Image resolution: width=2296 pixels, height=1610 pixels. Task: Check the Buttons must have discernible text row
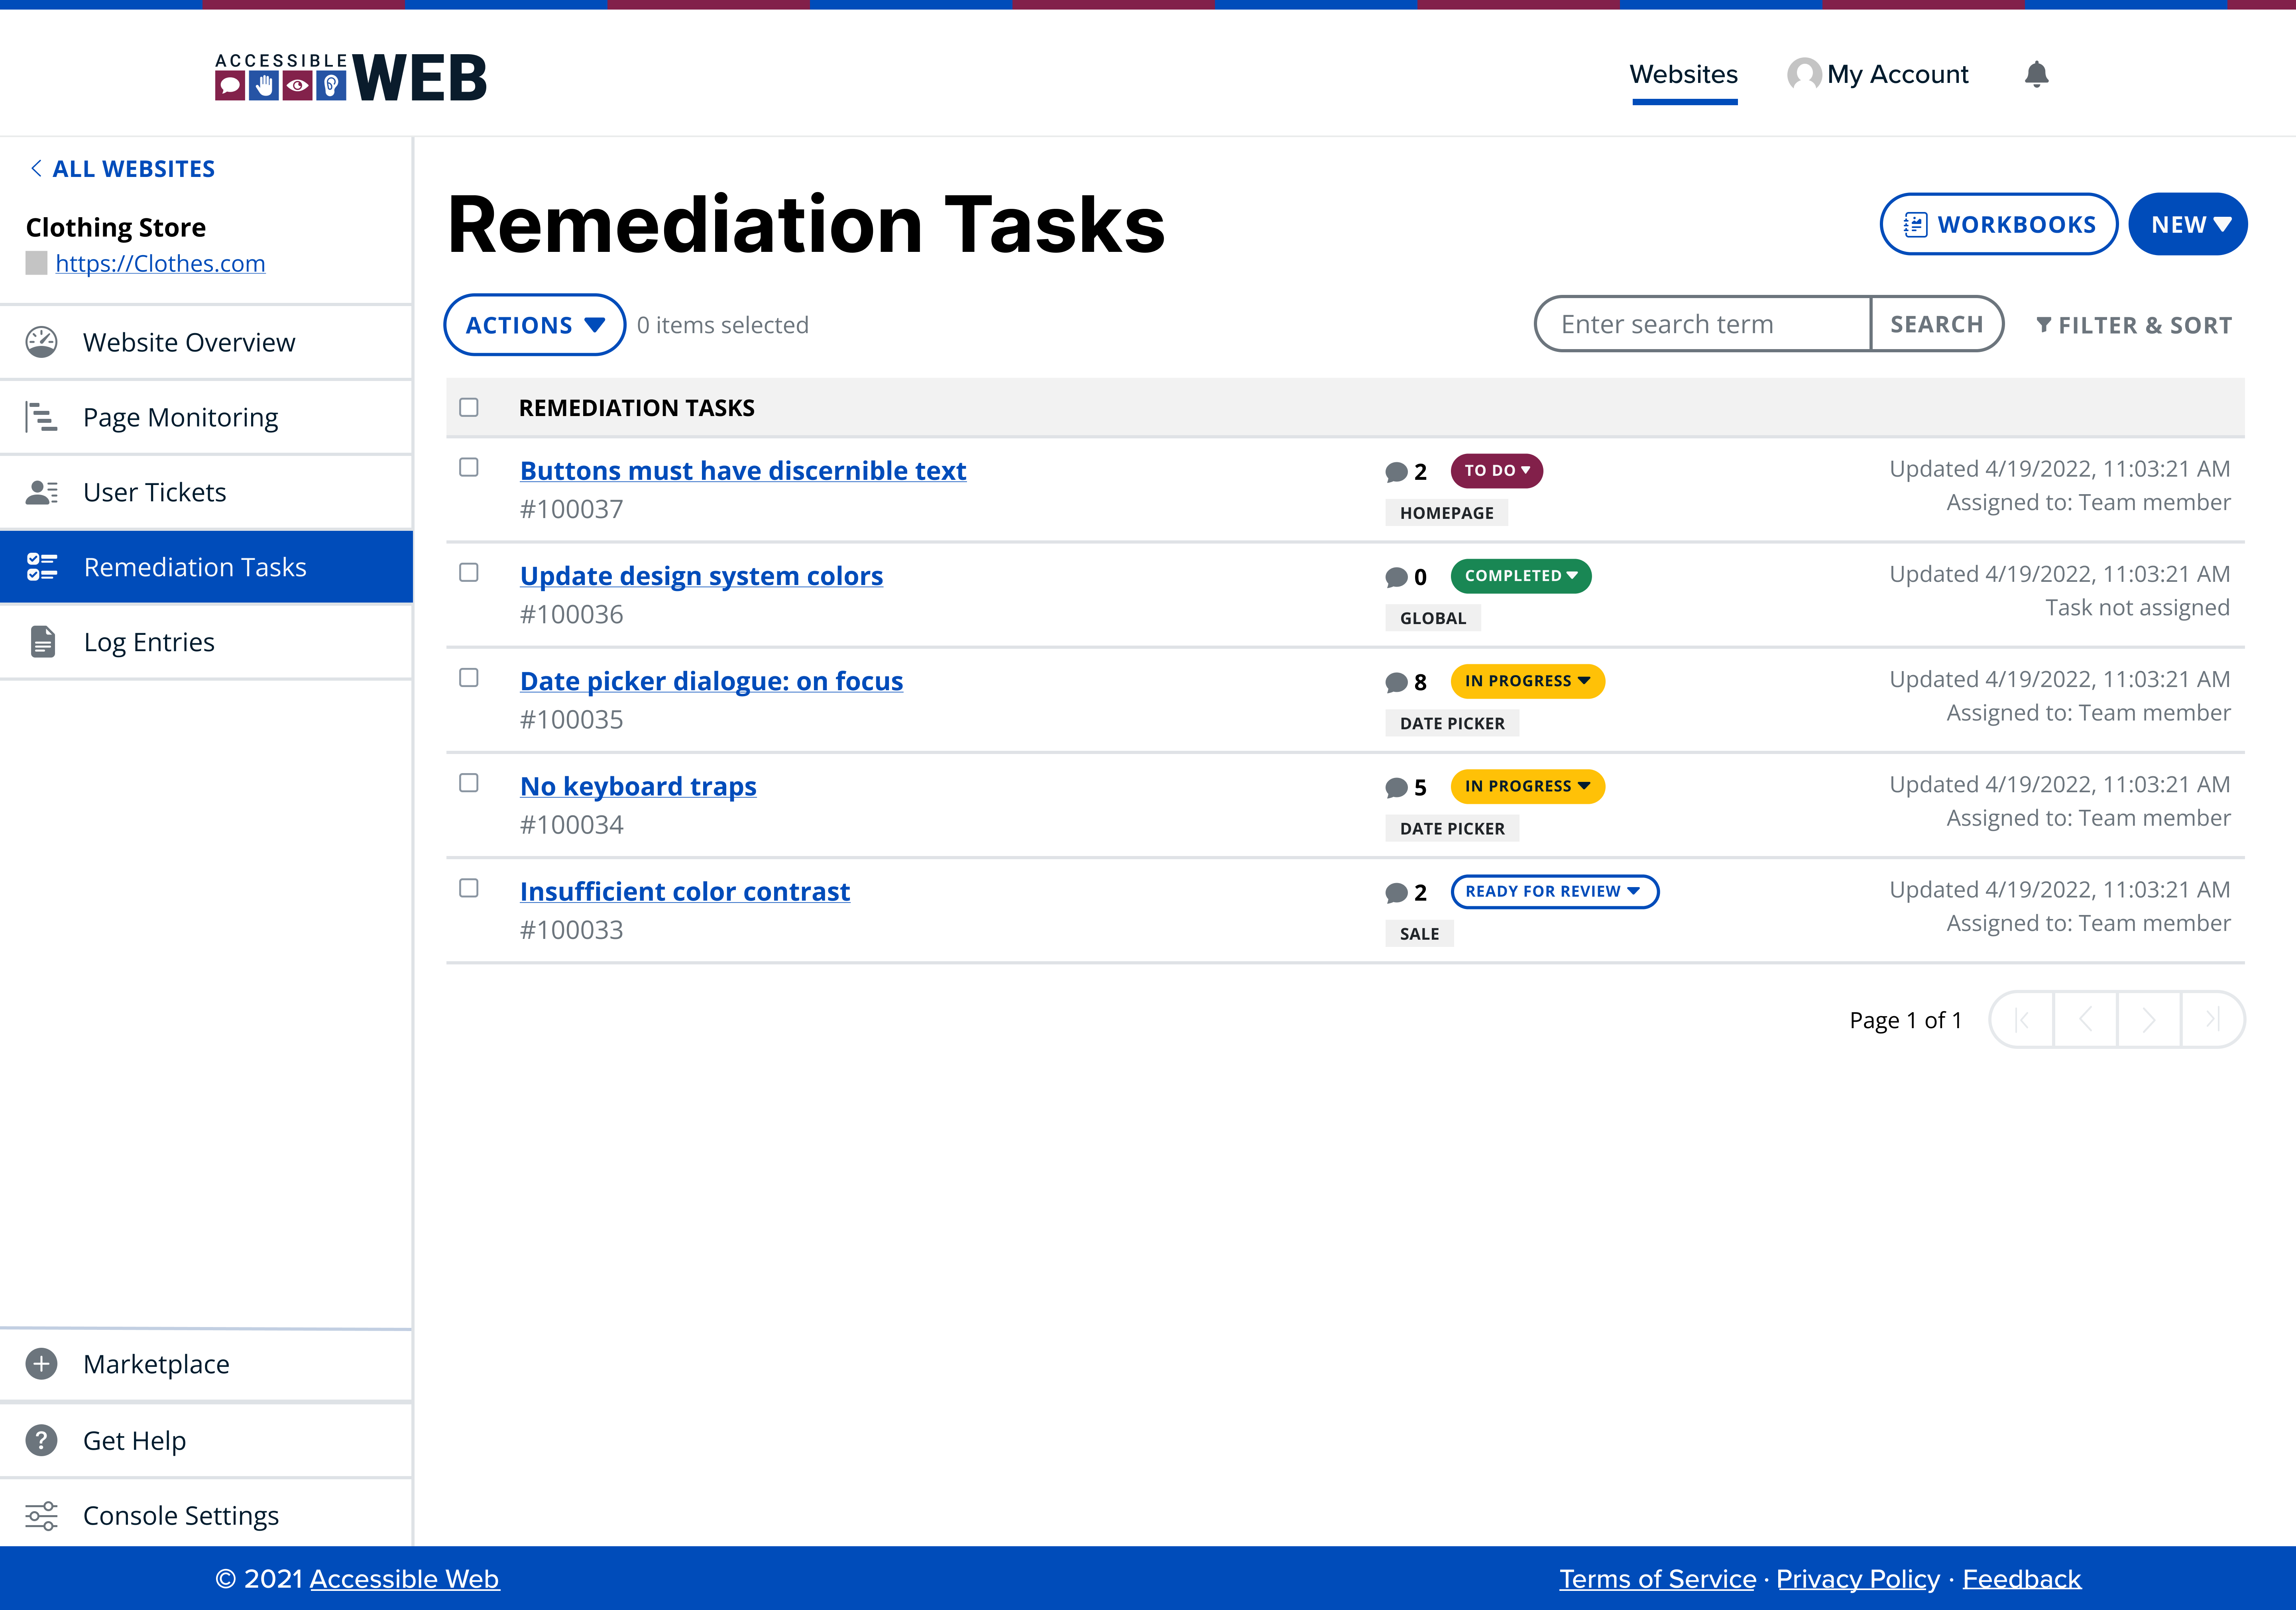469,467
